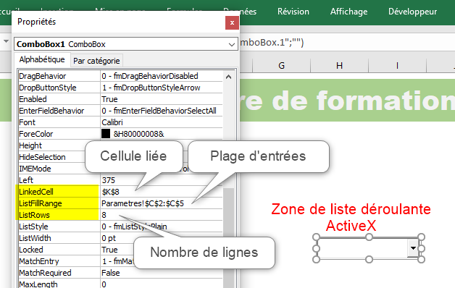Select the ForeColor property name
Screen dimensions: 455x288
coord(36,134)
